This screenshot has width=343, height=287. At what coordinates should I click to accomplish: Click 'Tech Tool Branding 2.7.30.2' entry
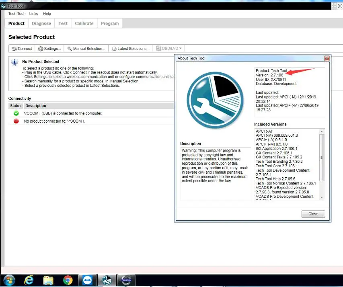(279, 162)
